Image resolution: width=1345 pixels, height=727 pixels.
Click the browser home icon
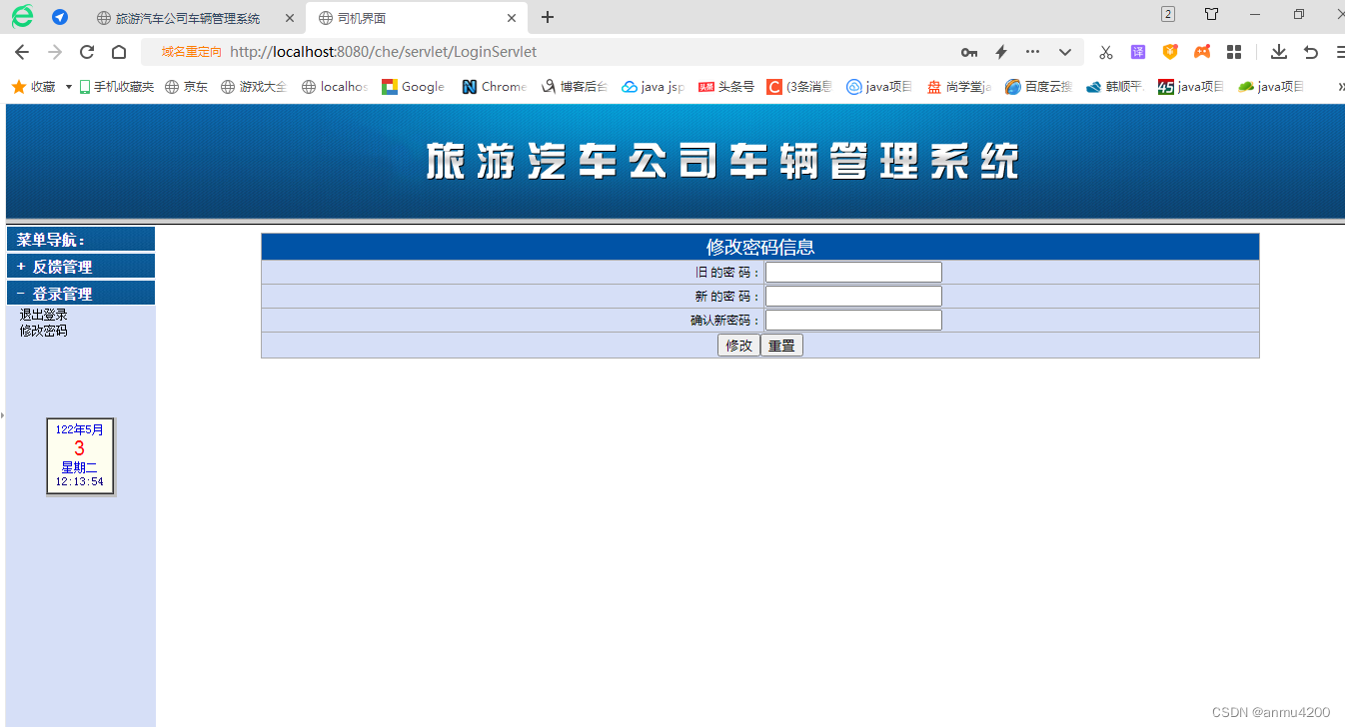(x=119, y=51)
